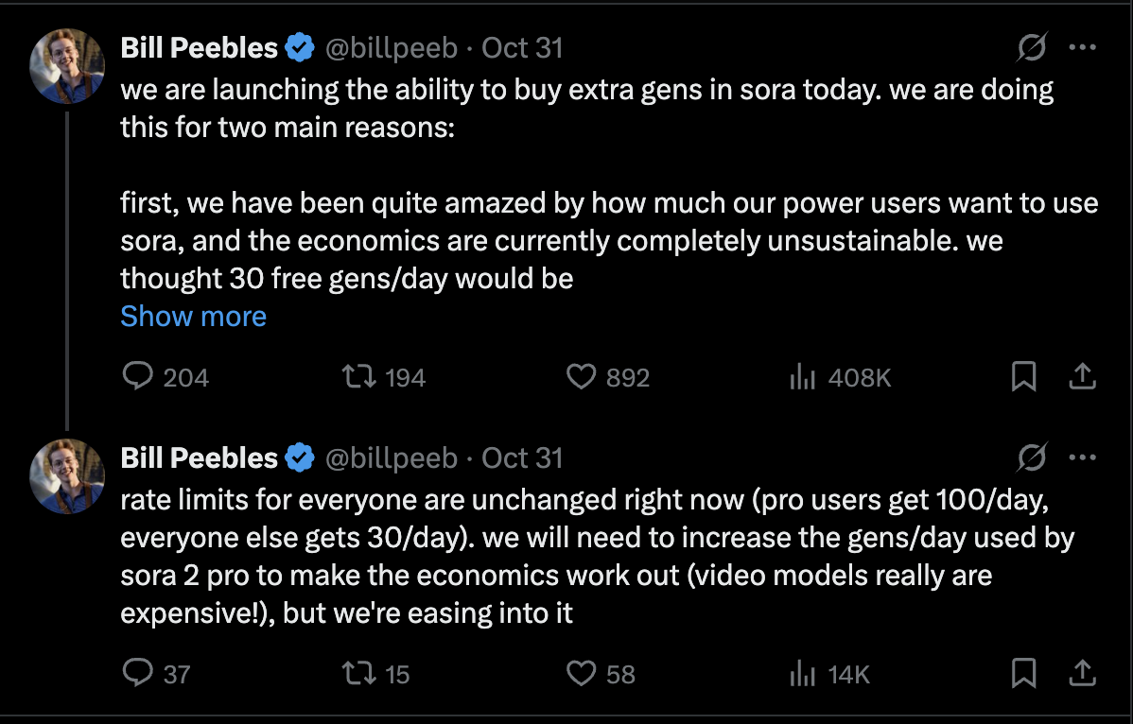
Task: Open the Oct 31 timestamp of first tweet
Action: tap(522, 47)
